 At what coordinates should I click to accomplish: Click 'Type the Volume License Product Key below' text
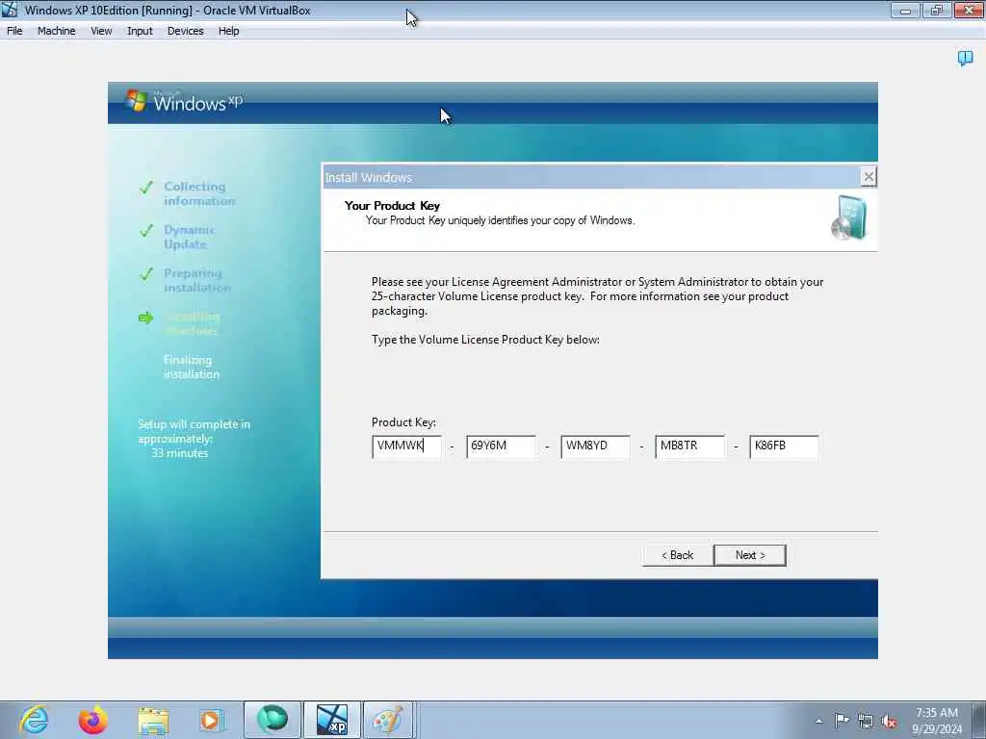click(x=485, y=340)
